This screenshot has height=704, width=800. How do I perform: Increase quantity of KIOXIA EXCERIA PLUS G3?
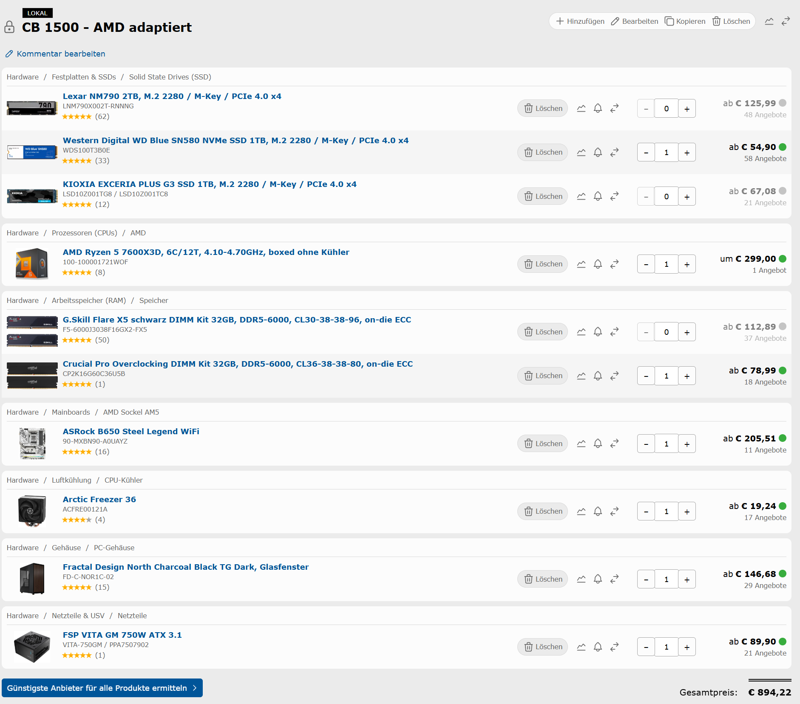pyautogui.click(x=687, y=197)
